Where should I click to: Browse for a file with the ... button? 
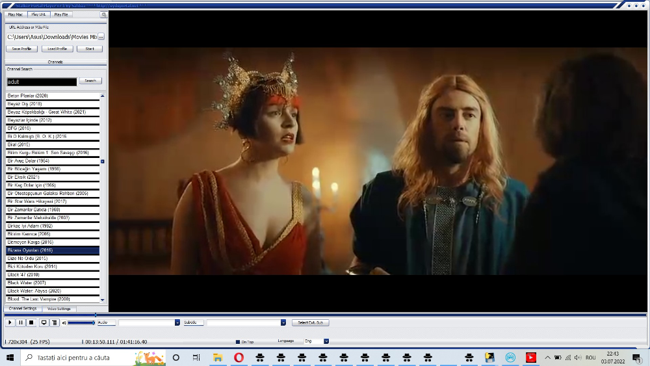pyautogui.click(x=101, y=37)
